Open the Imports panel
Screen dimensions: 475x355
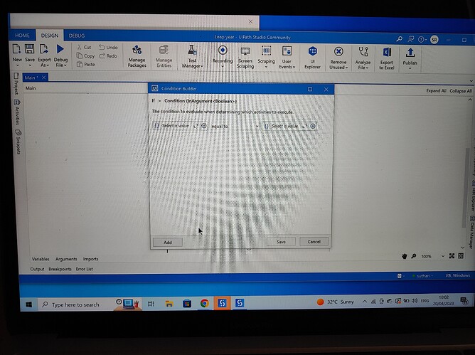90,259
